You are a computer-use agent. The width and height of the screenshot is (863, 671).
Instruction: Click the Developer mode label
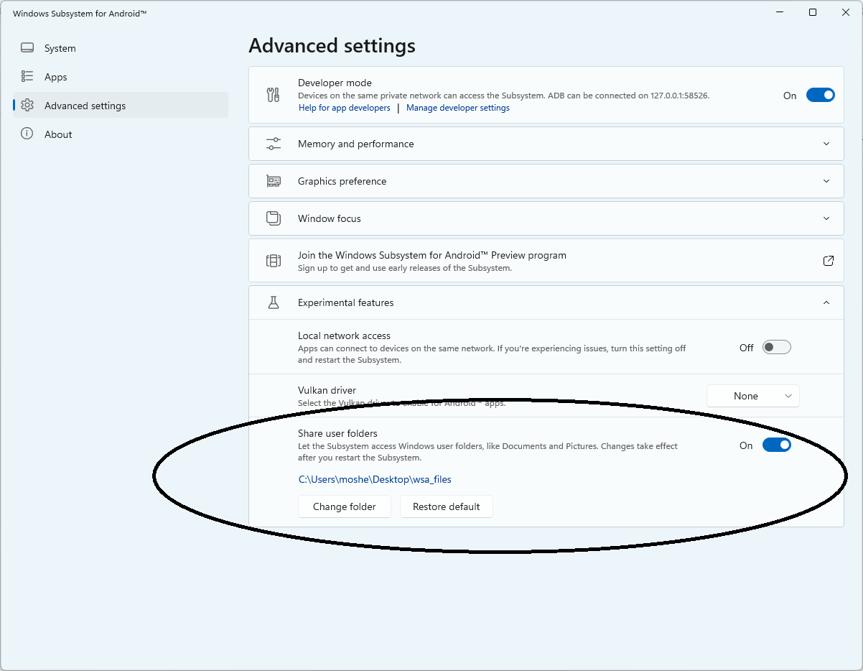pos(335,83)
